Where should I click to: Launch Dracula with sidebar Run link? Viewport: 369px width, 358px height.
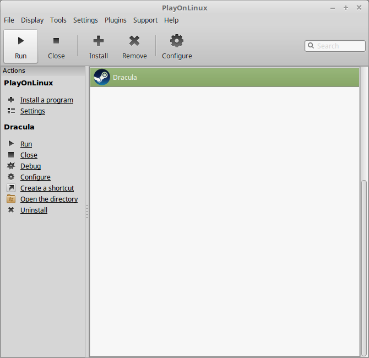26,144
